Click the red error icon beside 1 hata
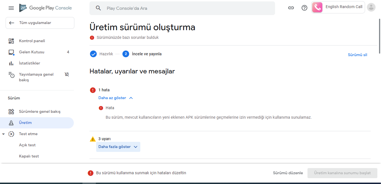Viewport: 381px width, 184px height. click(x=93, y=90)
